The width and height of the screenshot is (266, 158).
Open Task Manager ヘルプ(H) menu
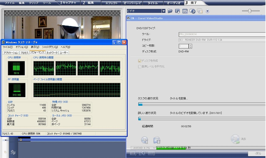coord(65,47)
